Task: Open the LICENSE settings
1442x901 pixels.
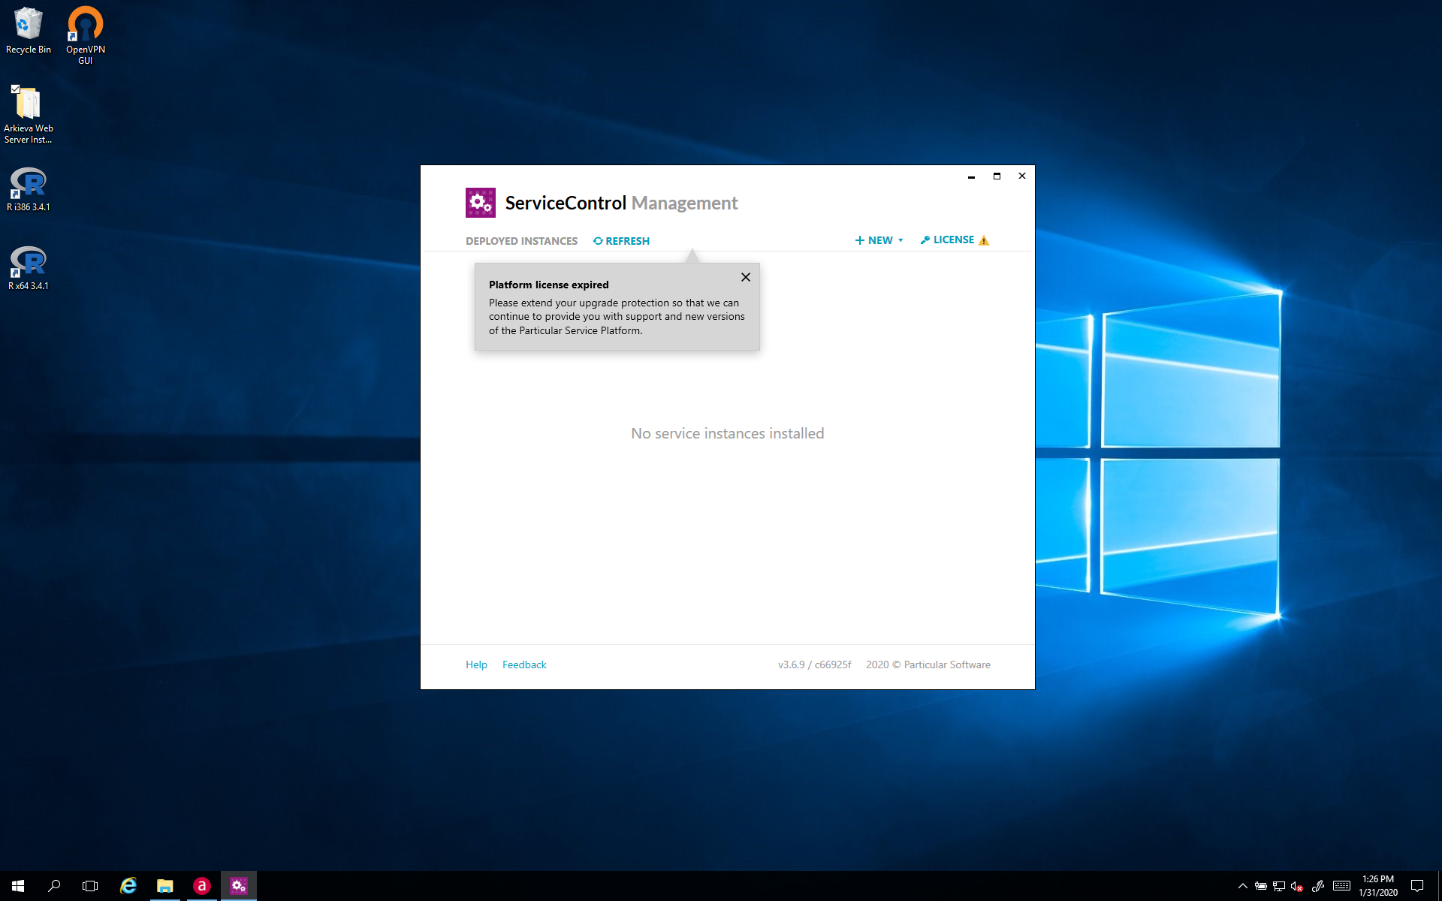Action: (x=947, y=240)
